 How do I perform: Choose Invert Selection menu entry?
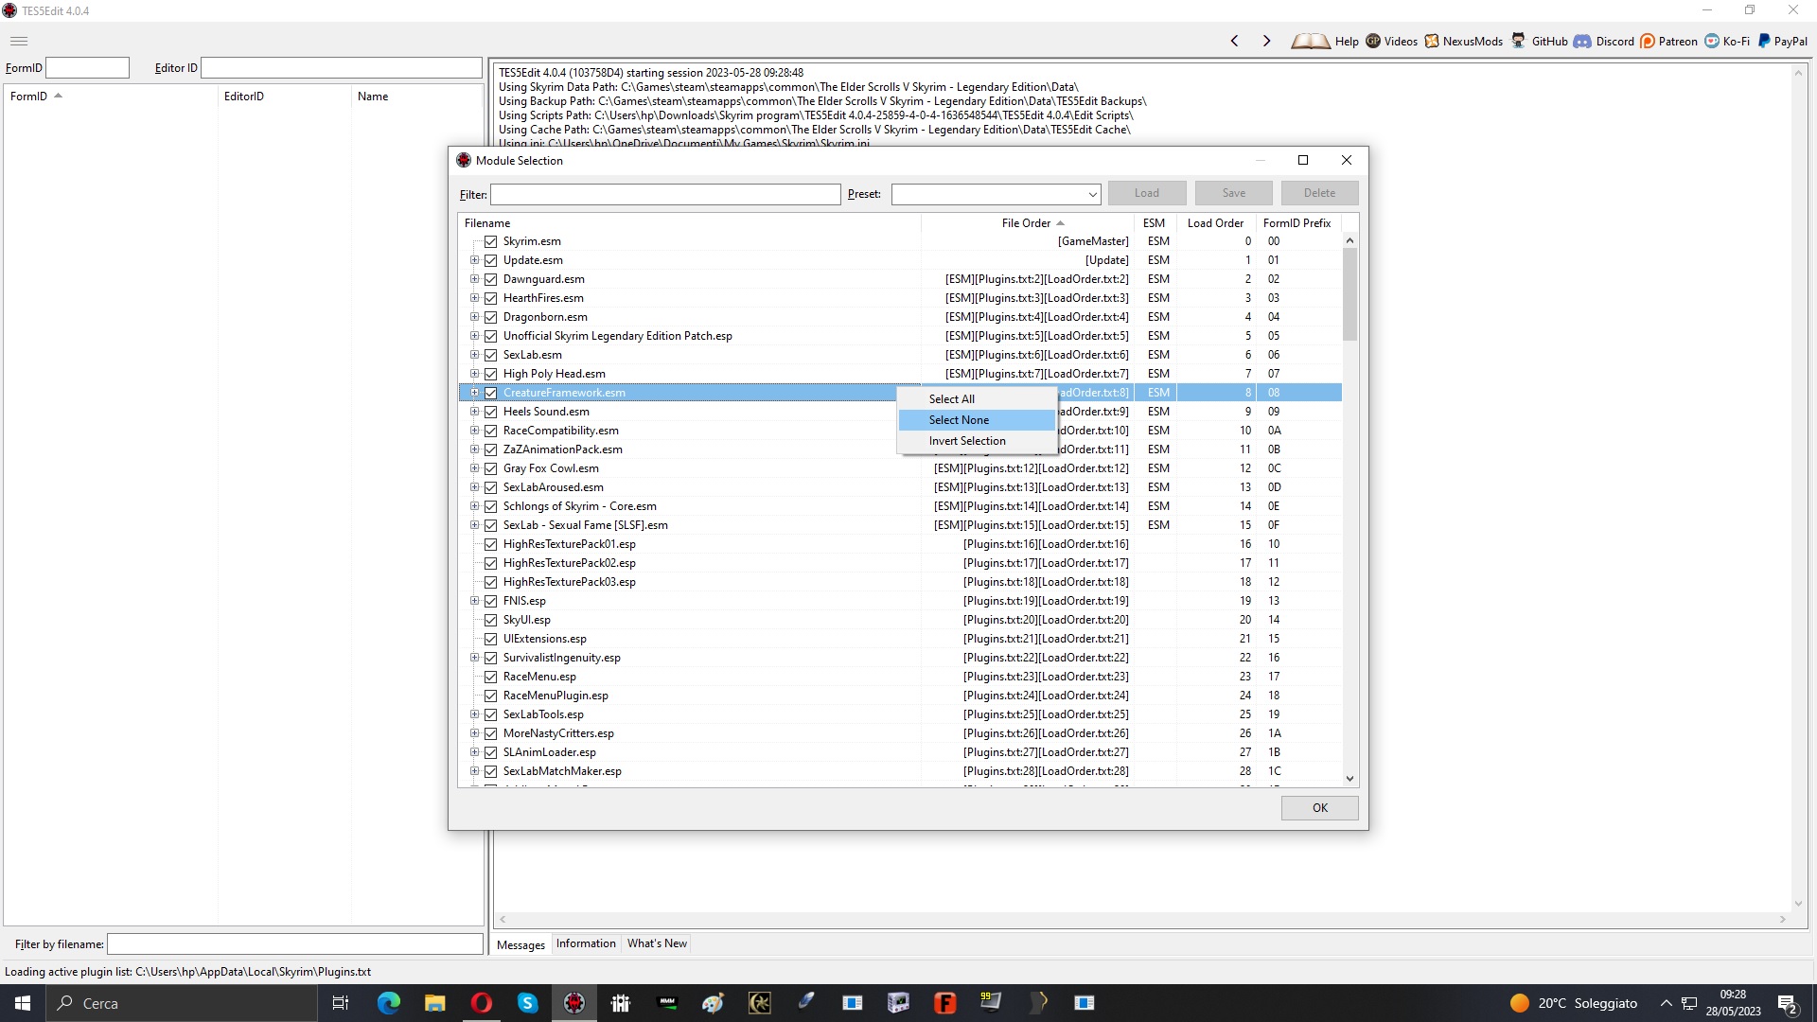977,441
